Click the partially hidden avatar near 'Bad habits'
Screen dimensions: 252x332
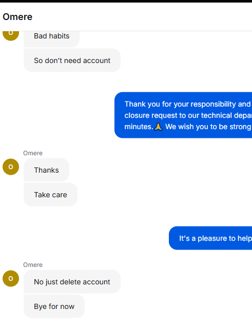click(11, 35)
